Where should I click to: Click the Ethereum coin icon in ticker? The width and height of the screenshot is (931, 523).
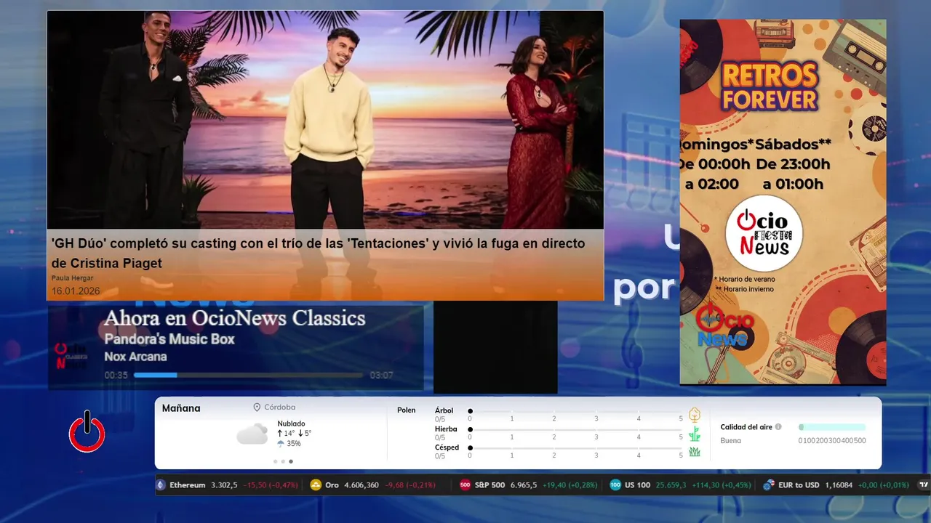tap(161, 485)
